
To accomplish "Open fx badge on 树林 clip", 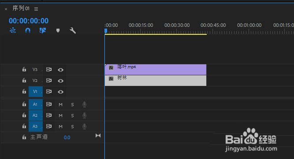I will click(x=111, y=78).
